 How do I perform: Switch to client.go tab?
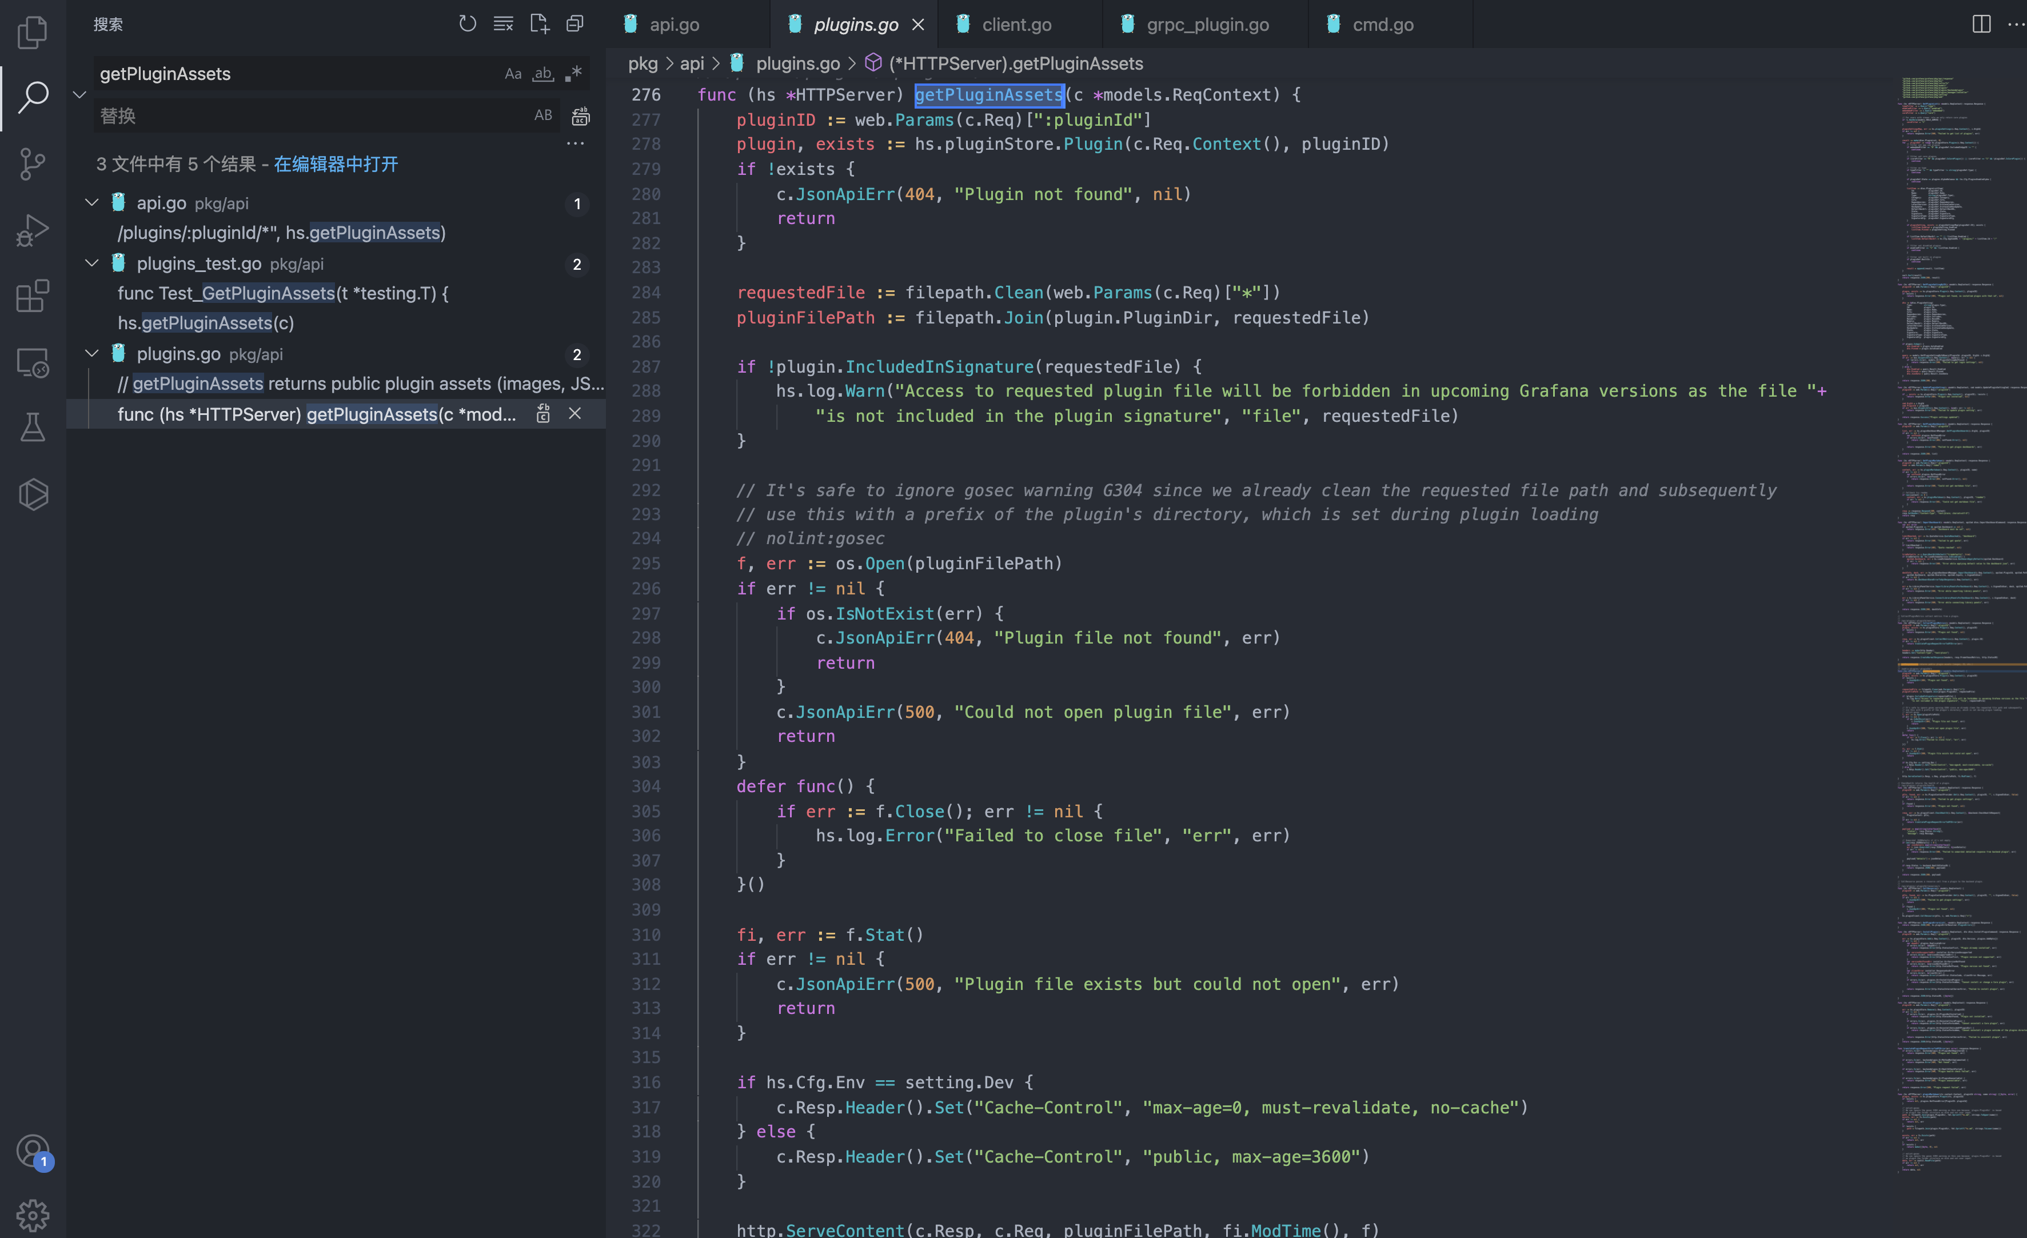pos(1016,25)
